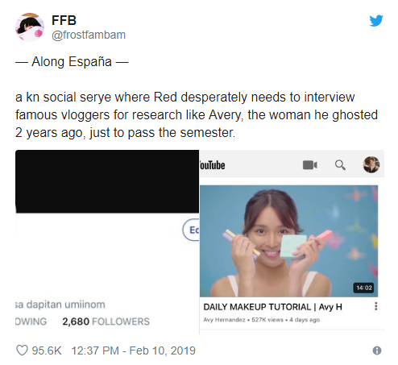Open the black profile header image
The image size is (398, 365).
[107, 181]
